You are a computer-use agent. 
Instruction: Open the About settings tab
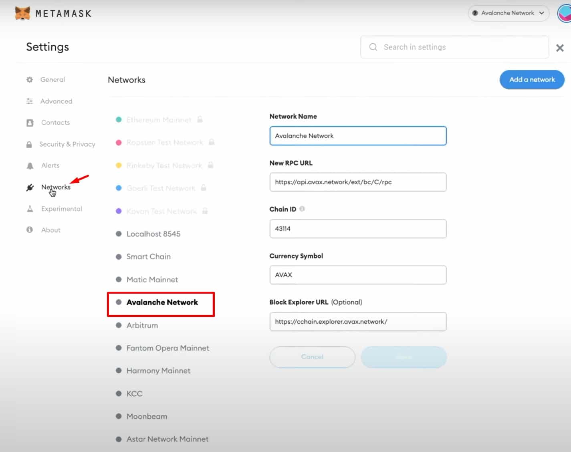pos(51,230)
